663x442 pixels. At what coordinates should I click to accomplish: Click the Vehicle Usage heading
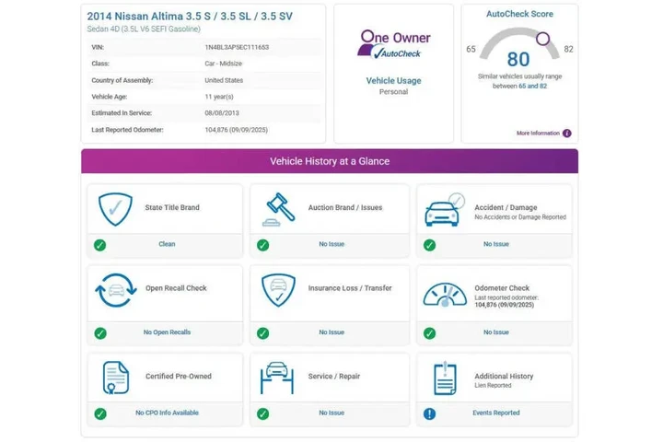point(394,81)
